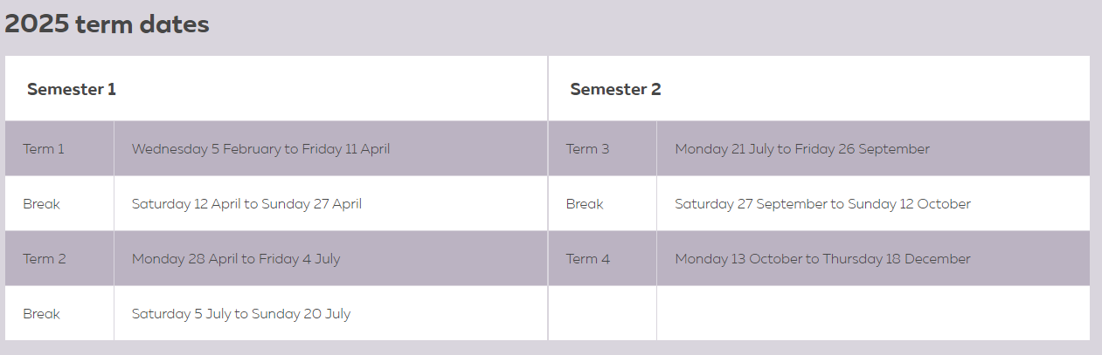Select "Saturday 12 April to Sunday 27 April"
This screenshot has width=1102, height=355.
(x=246, y=204)
